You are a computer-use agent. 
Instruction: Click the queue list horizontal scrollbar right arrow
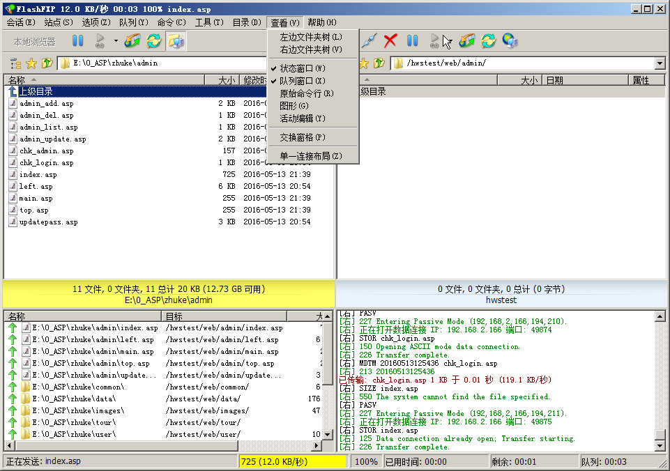(317, 446)
